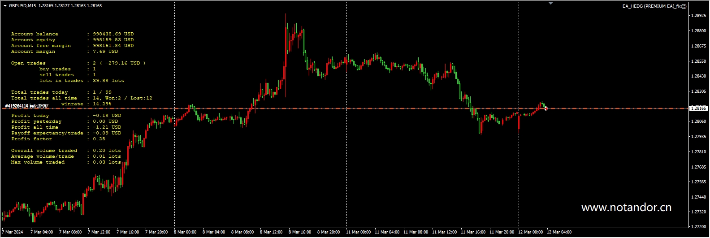The width and height of the screenshot is (710, 238).
Task: Click the Won:2 / Lost:12 statistics text
Action: [129, 98]
